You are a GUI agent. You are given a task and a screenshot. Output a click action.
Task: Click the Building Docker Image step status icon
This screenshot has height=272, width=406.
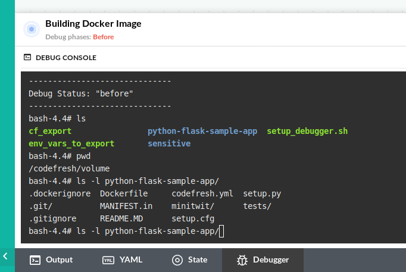click(x=31, y=29)
